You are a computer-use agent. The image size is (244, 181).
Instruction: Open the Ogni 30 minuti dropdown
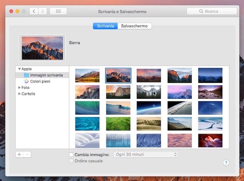[x=146, y=154]
